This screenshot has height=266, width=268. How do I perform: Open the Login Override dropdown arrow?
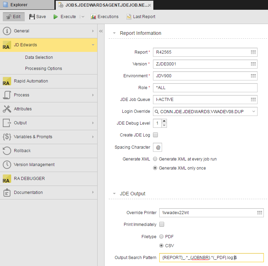(x=254, y=111)
